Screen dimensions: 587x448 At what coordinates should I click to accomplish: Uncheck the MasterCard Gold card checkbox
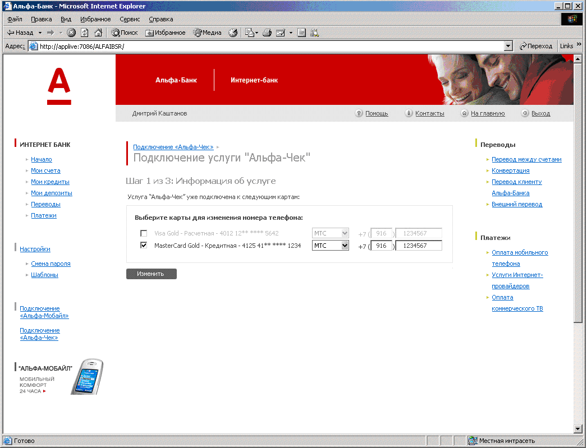144,246
